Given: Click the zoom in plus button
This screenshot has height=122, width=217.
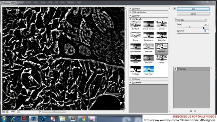Looking at the screenshot, I should (x=7, y=111).
